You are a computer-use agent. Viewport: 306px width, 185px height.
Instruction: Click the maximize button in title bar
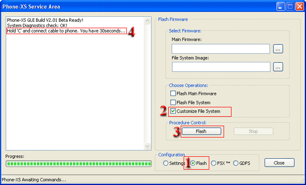[290, 7]
